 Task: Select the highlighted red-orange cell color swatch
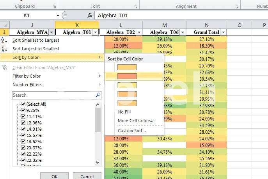[127, 76]
